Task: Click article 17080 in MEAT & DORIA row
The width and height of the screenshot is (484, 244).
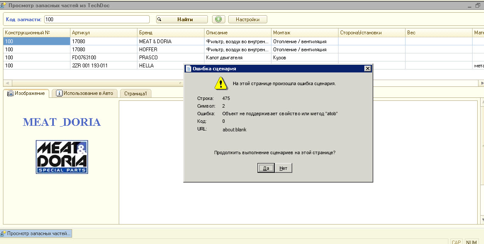Action: pyautogui.click(x=104, y=41)
